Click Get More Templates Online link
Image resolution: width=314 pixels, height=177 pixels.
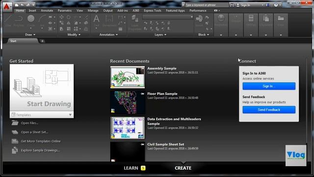41,141
